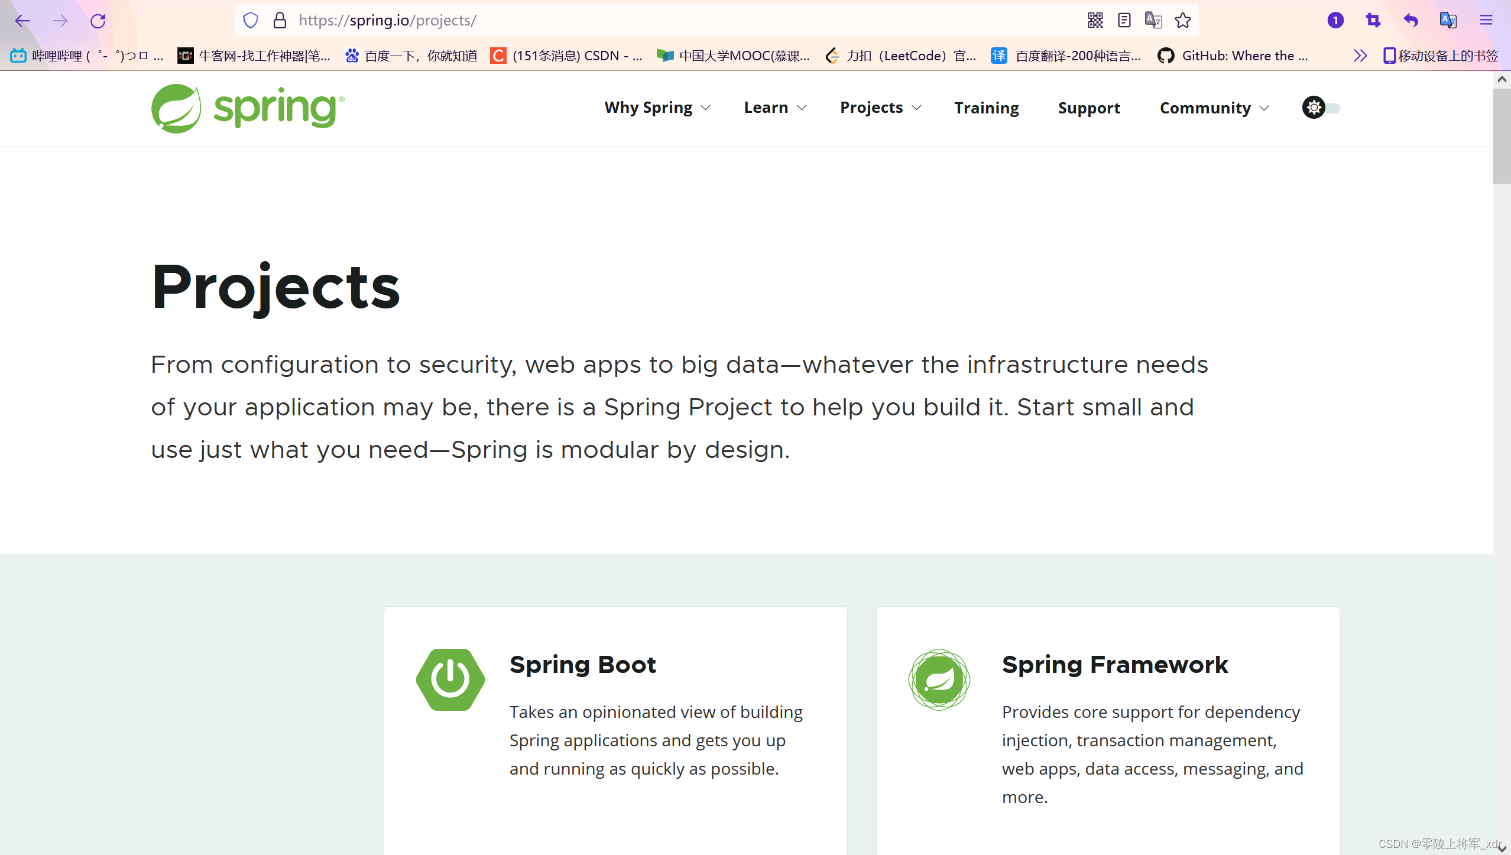1511x855 pixels.
Task: Expand the Projects nav menu
Action: (x=880, y=108)
